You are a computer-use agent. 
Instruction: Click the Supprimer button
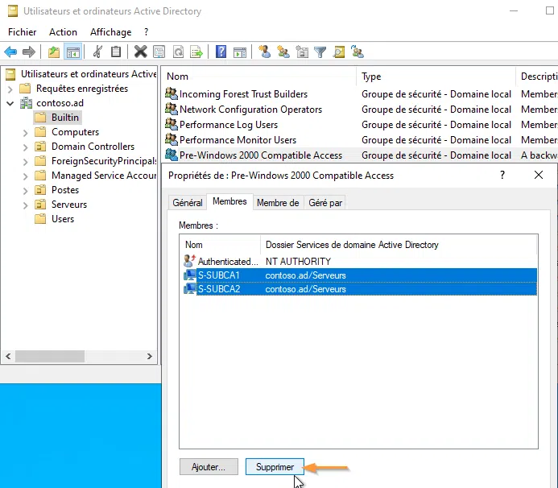click(275, 466)
